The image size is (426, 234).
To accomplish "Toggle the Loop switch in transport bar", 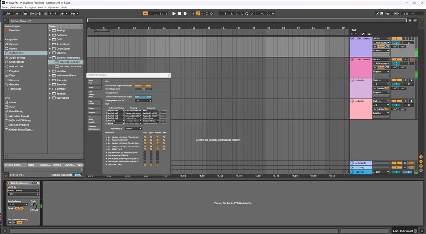I will pyautogui.click(x=247, y=13).
